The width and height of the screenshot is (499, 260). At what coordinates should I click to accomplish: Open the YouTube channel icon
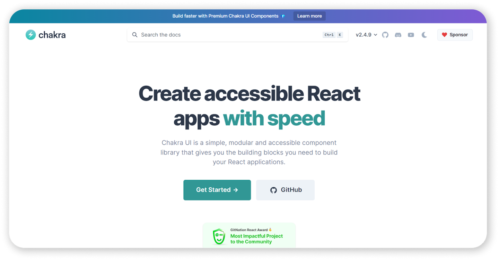click(x=411, y=35)
